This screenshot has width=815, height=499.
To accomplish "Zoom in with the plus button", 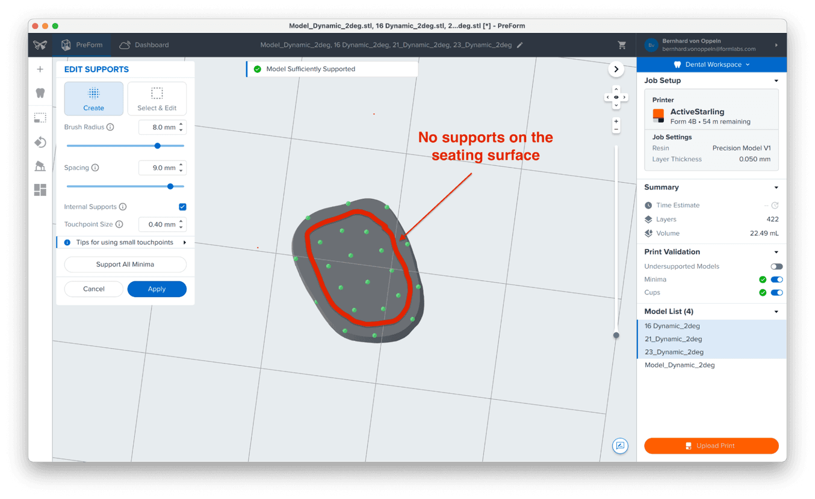I will [x=616, y=121].
